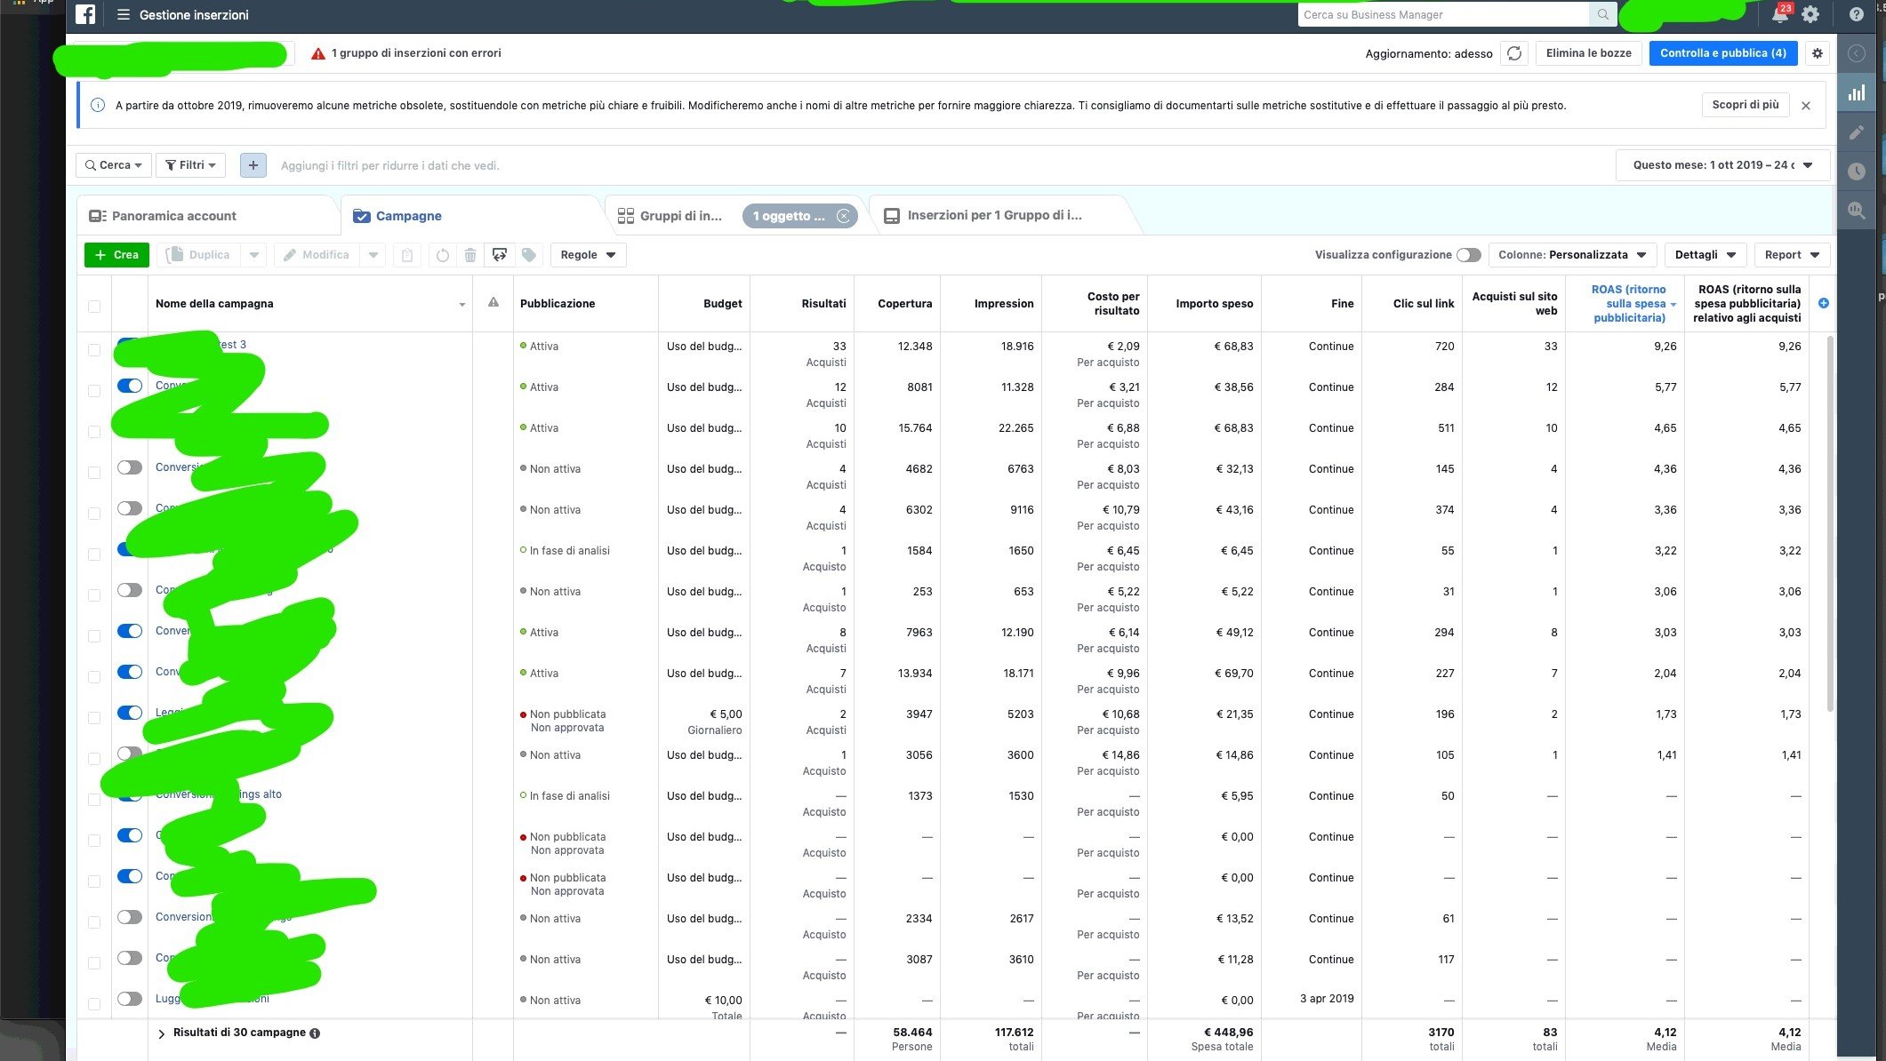Screen dimensions: 1886x1061
Task: Open the clock history icon in sidebar
Action: coord(1857,172)
